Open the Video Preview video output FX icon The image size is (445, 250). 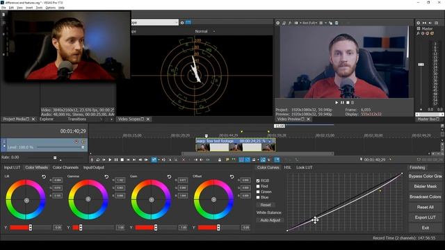tap(290, 23)
